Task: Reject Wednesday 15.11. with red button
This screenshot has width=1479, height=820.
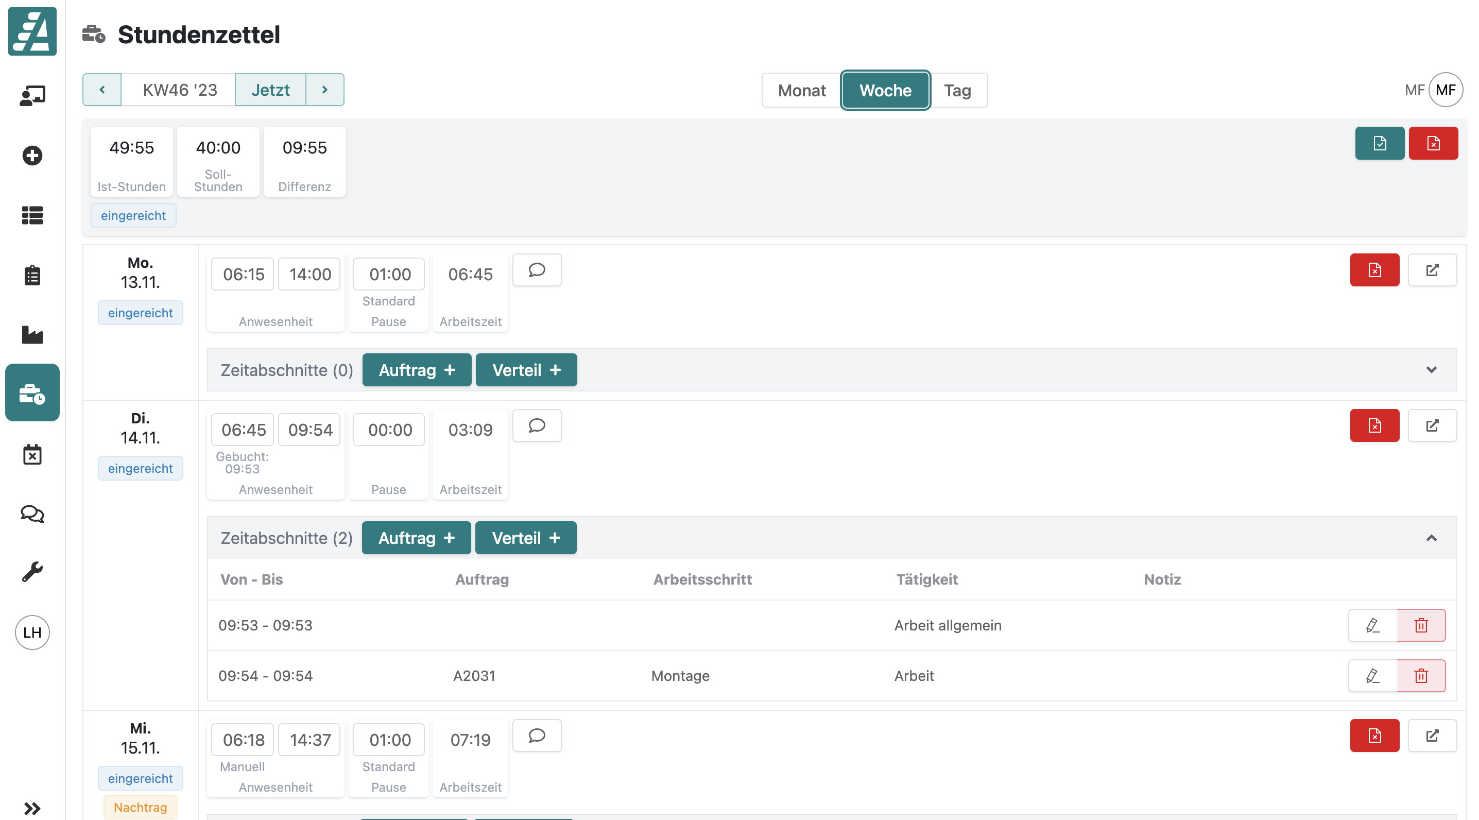Action: click(x=1374, y=736)
